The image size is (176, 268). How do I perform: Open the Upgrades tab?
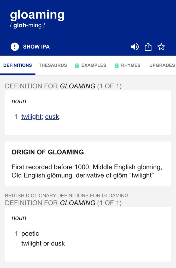click(162, 65)
